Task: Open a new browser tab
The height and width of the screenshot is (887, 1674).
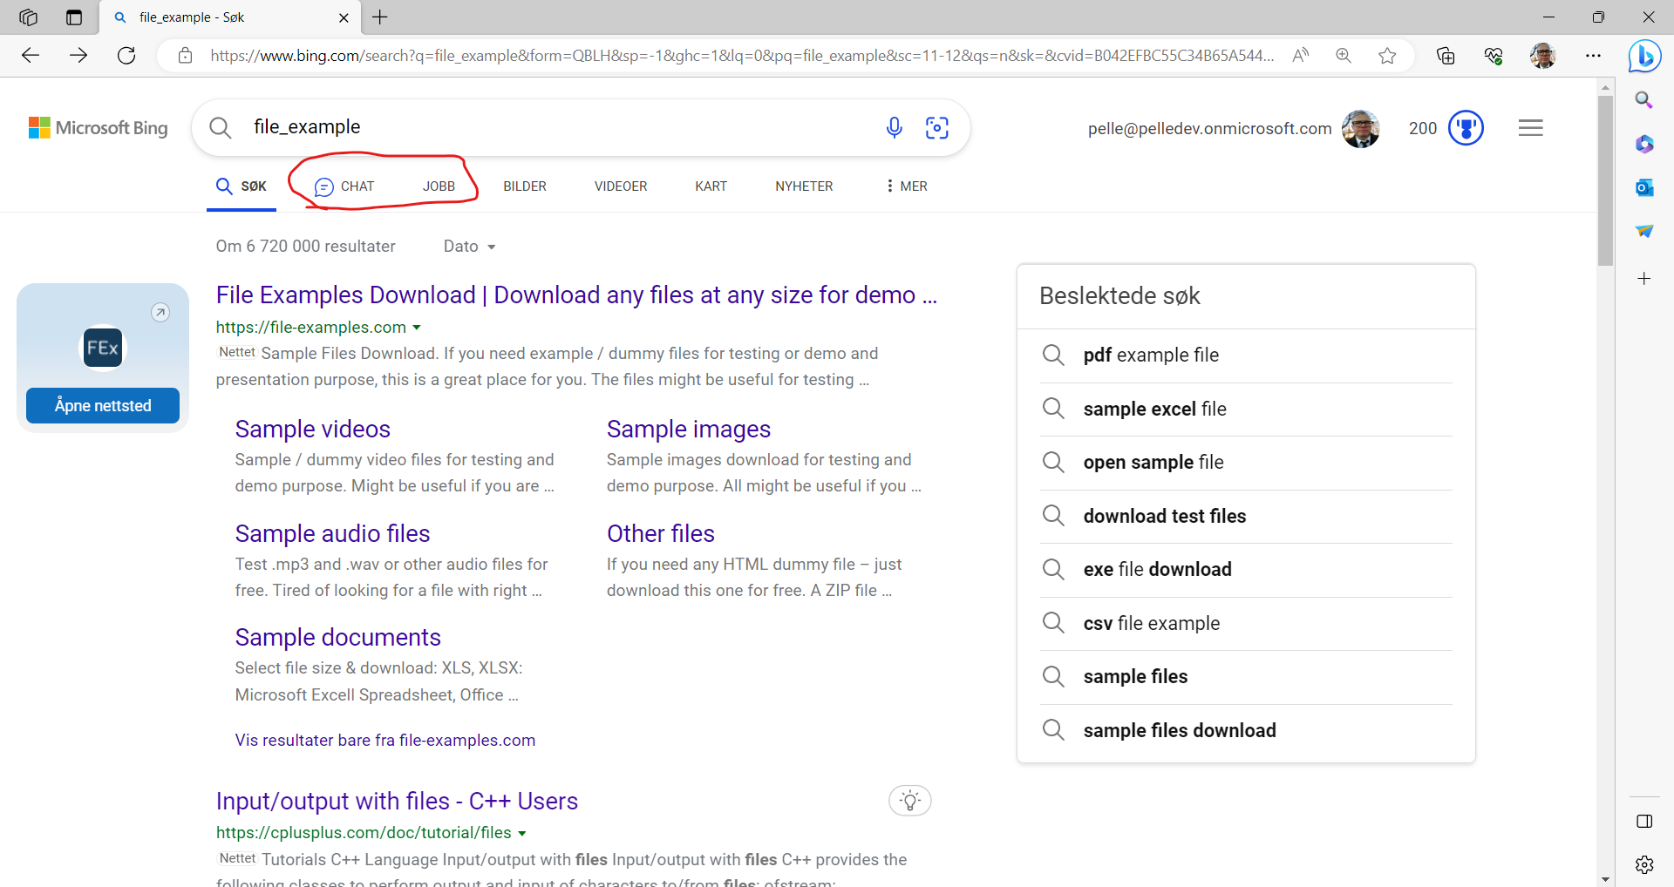Action: point(380,17)
